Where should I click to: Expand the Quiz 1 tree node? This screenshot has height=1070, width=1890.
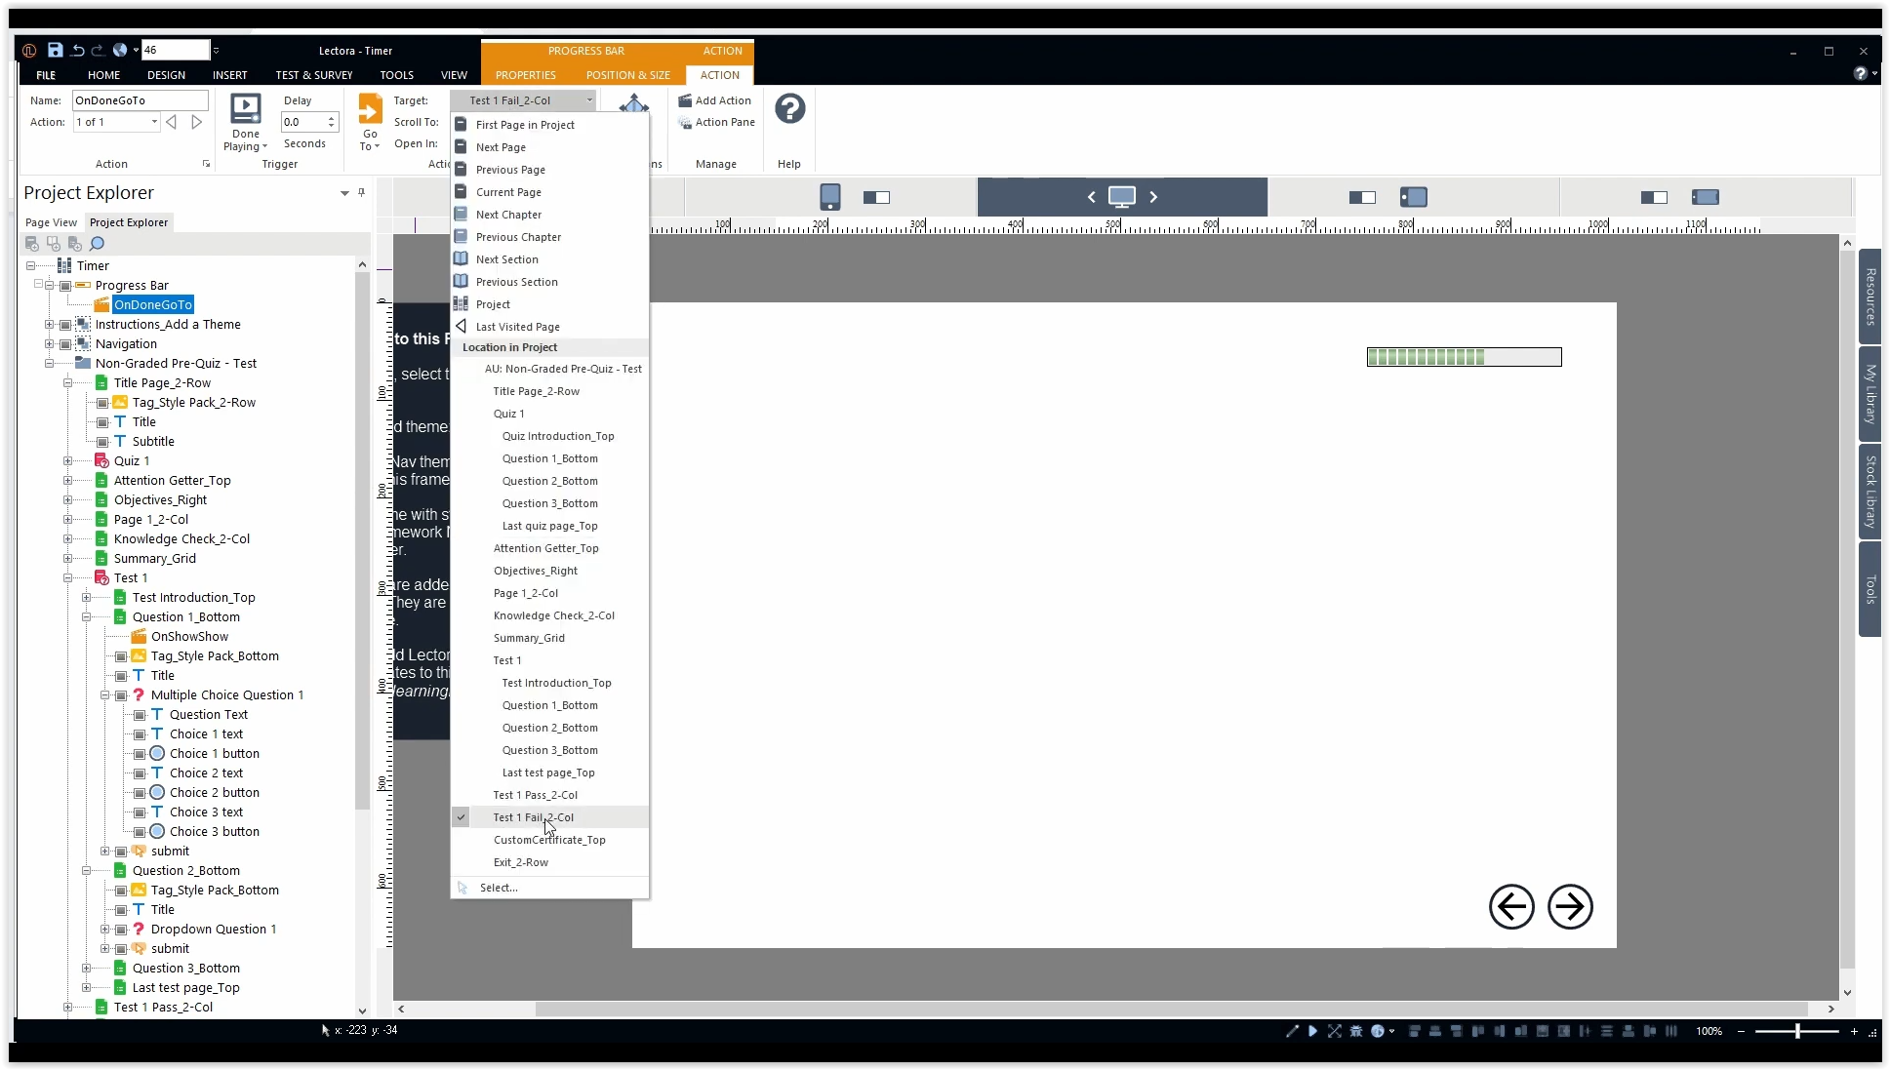[67, 460]
